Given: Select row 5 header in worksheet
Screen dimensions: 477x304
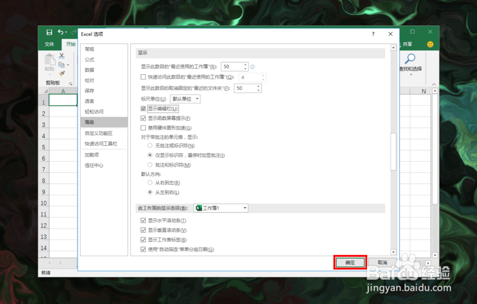Looking at the screenshot, I should click(43, 147).
